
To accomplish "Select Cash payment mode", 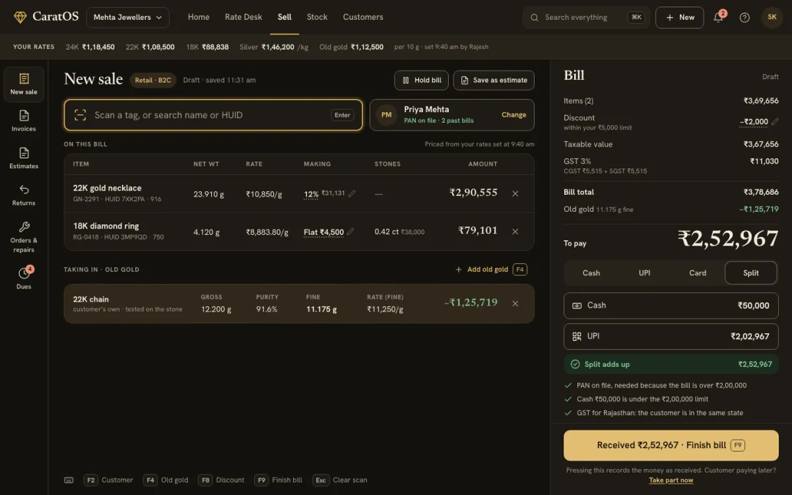I will (591, 273).
